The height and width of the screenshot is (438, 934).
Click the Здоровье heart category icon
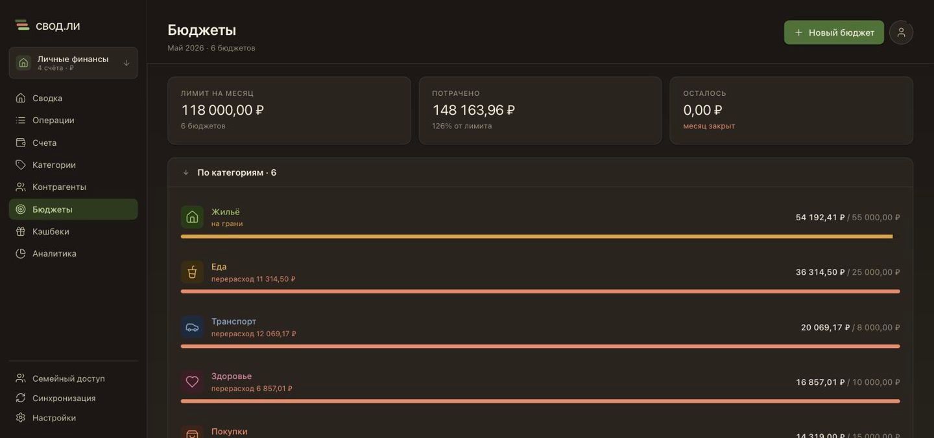pyautogui.click(x=192, y=382)
